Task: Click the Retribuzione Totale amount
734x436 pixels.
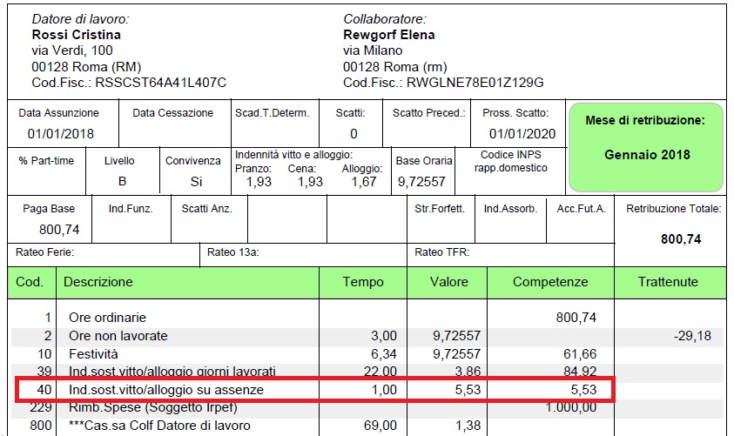Action: [x=681, y=239]
